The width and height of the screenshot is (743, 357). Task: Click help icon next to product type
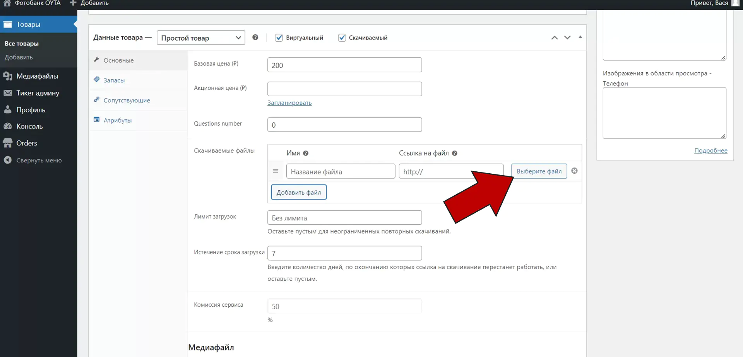pos(255,37)
